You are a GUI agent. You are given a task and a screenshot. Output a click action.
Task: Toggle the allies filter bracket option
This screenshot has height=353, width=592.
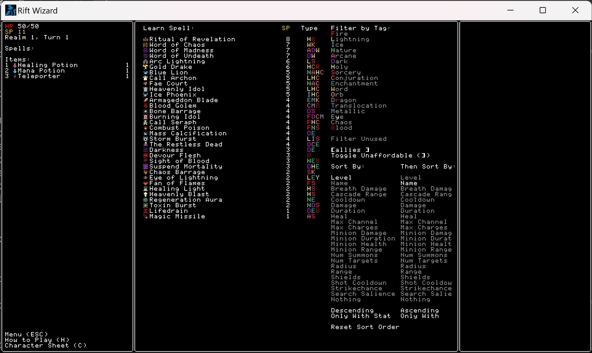350,150
